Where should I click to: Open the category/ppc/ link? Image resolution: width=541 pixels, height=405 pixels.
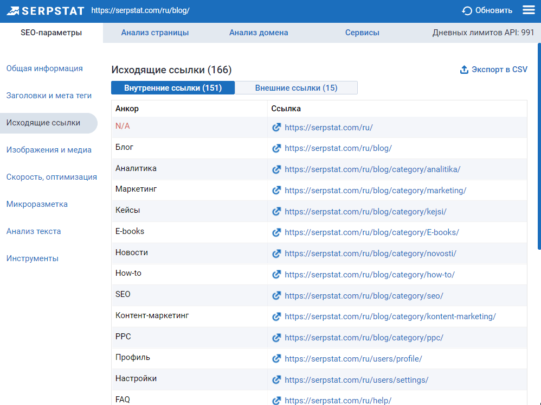pos(364,338)
